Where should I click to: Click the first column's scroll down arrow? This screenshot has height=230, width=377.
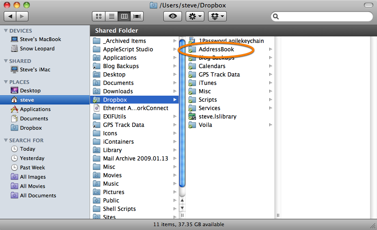[x=182, y=208]
